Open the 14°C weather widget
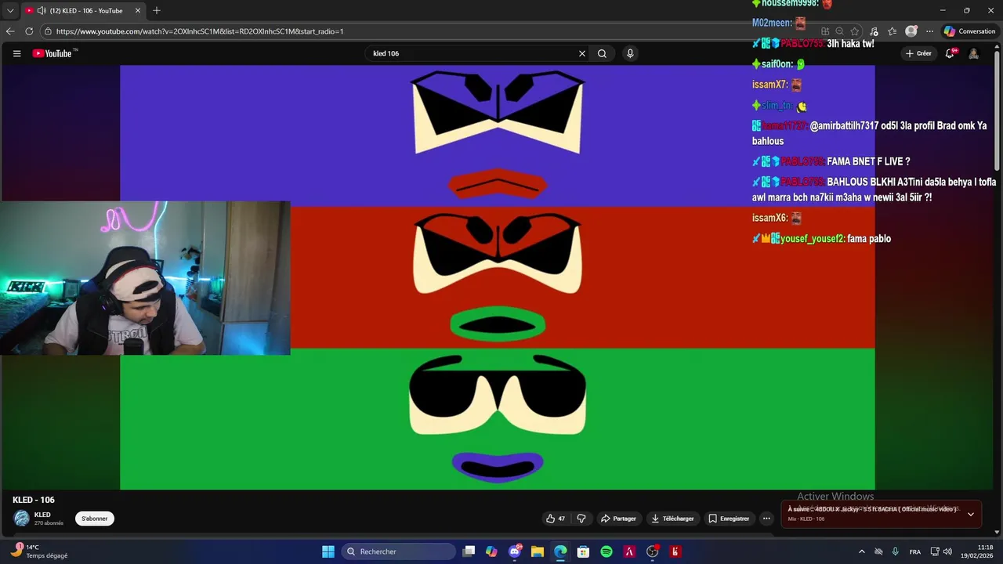1003x564 pixels. [x=38, y=551]
